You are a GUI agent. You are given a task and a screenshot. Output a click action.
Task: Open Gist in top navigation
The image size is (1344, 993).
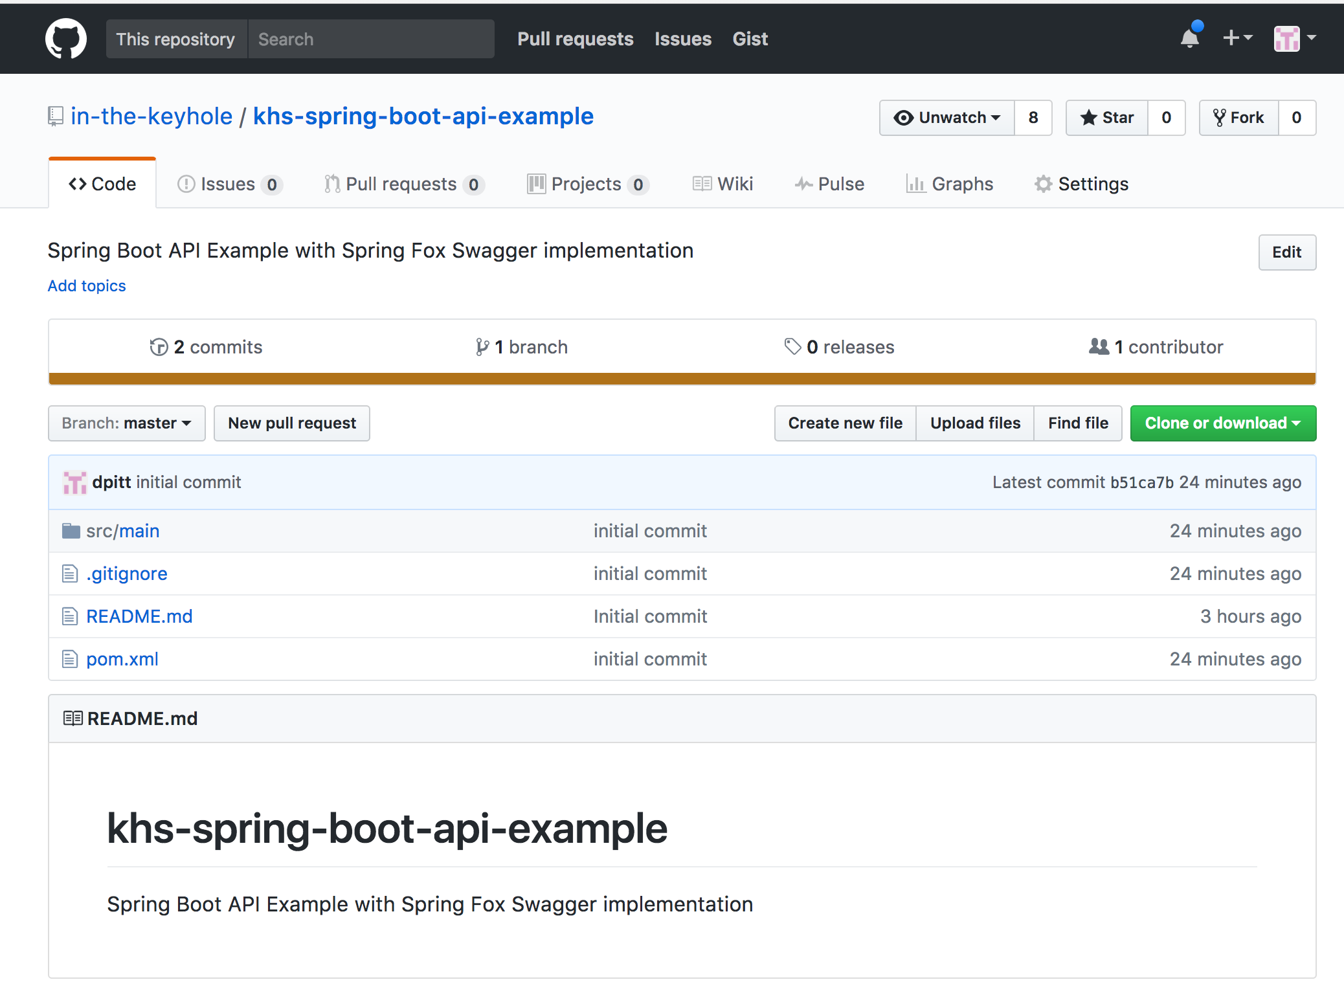(x=750, y=39)
